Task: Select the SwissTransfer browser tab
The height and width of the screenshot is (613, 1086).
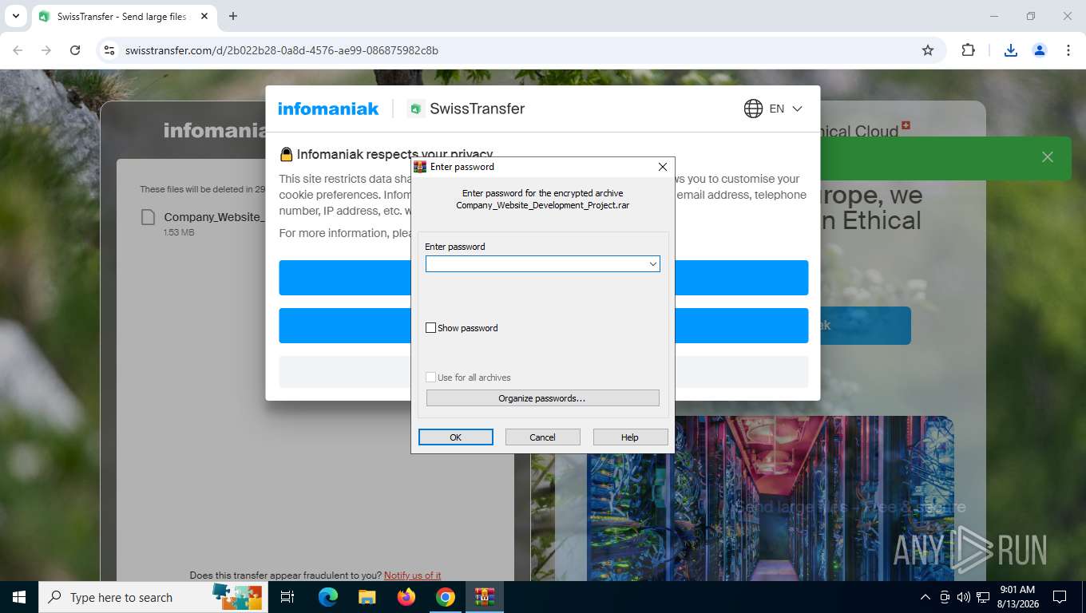Action: (x=122, y=17)
